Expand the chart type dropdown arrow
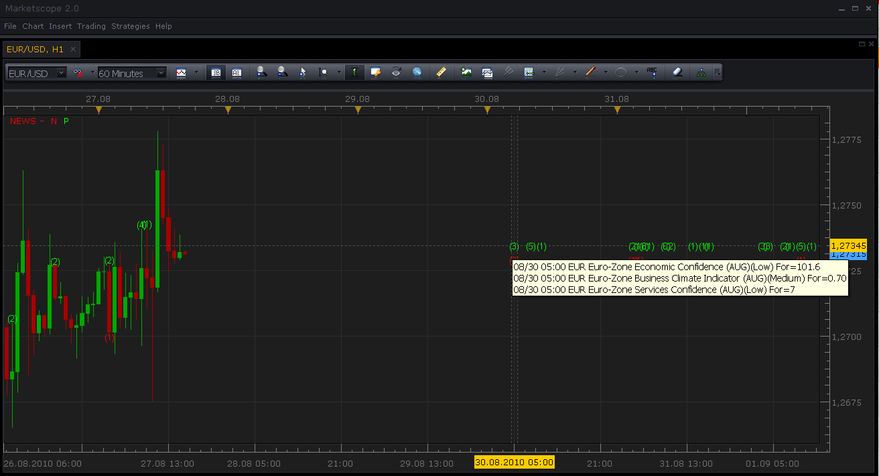The height and width of the screenshot is (476, 879). [196, 72]
